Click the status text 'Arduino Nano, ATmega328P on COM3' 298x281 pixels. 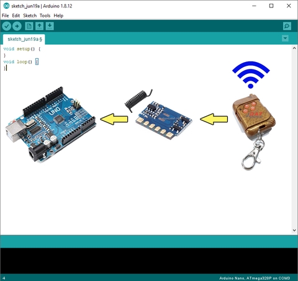pos(255,278)
